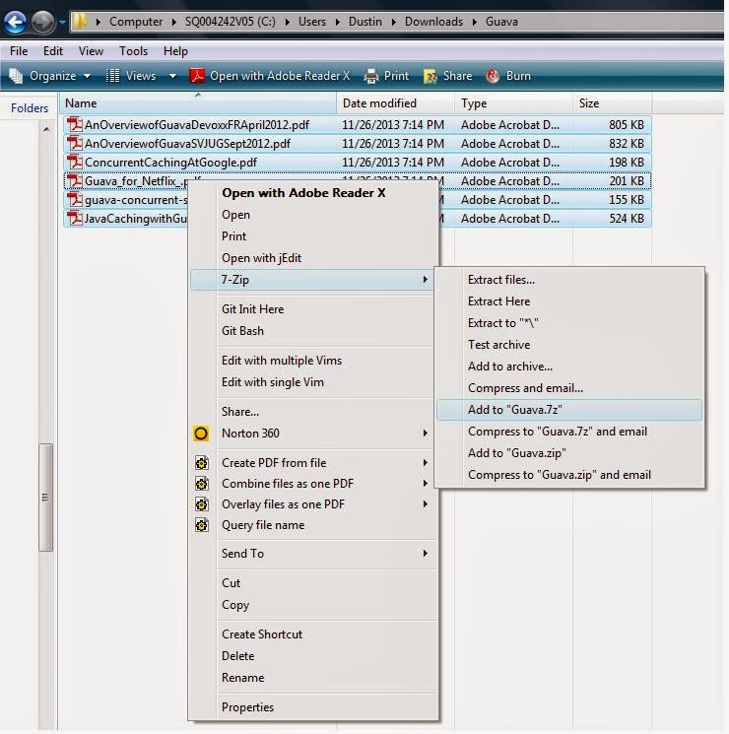Viewport: 729px width, 734px height.
Task: Click the folder icon in address bar
Action: [x=80, y=21]
